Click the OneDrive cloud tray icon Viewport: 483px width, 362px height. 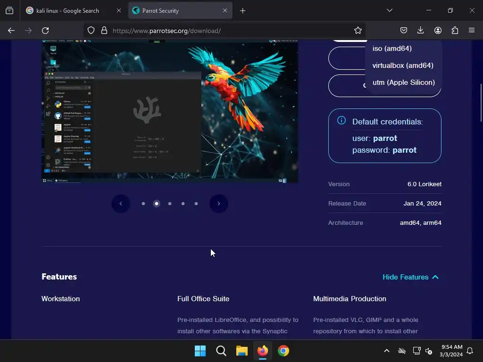tap(402, 351)
